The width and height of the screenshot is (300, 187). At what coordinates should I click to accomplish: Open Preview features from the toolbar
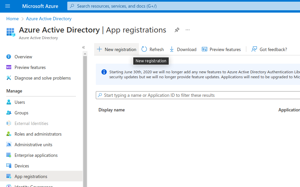tap(221, 49)
